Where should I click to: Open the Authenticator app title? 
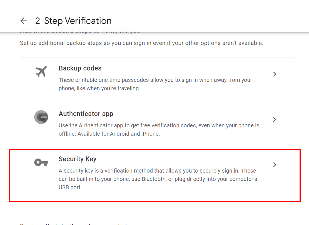coord(86,114)
